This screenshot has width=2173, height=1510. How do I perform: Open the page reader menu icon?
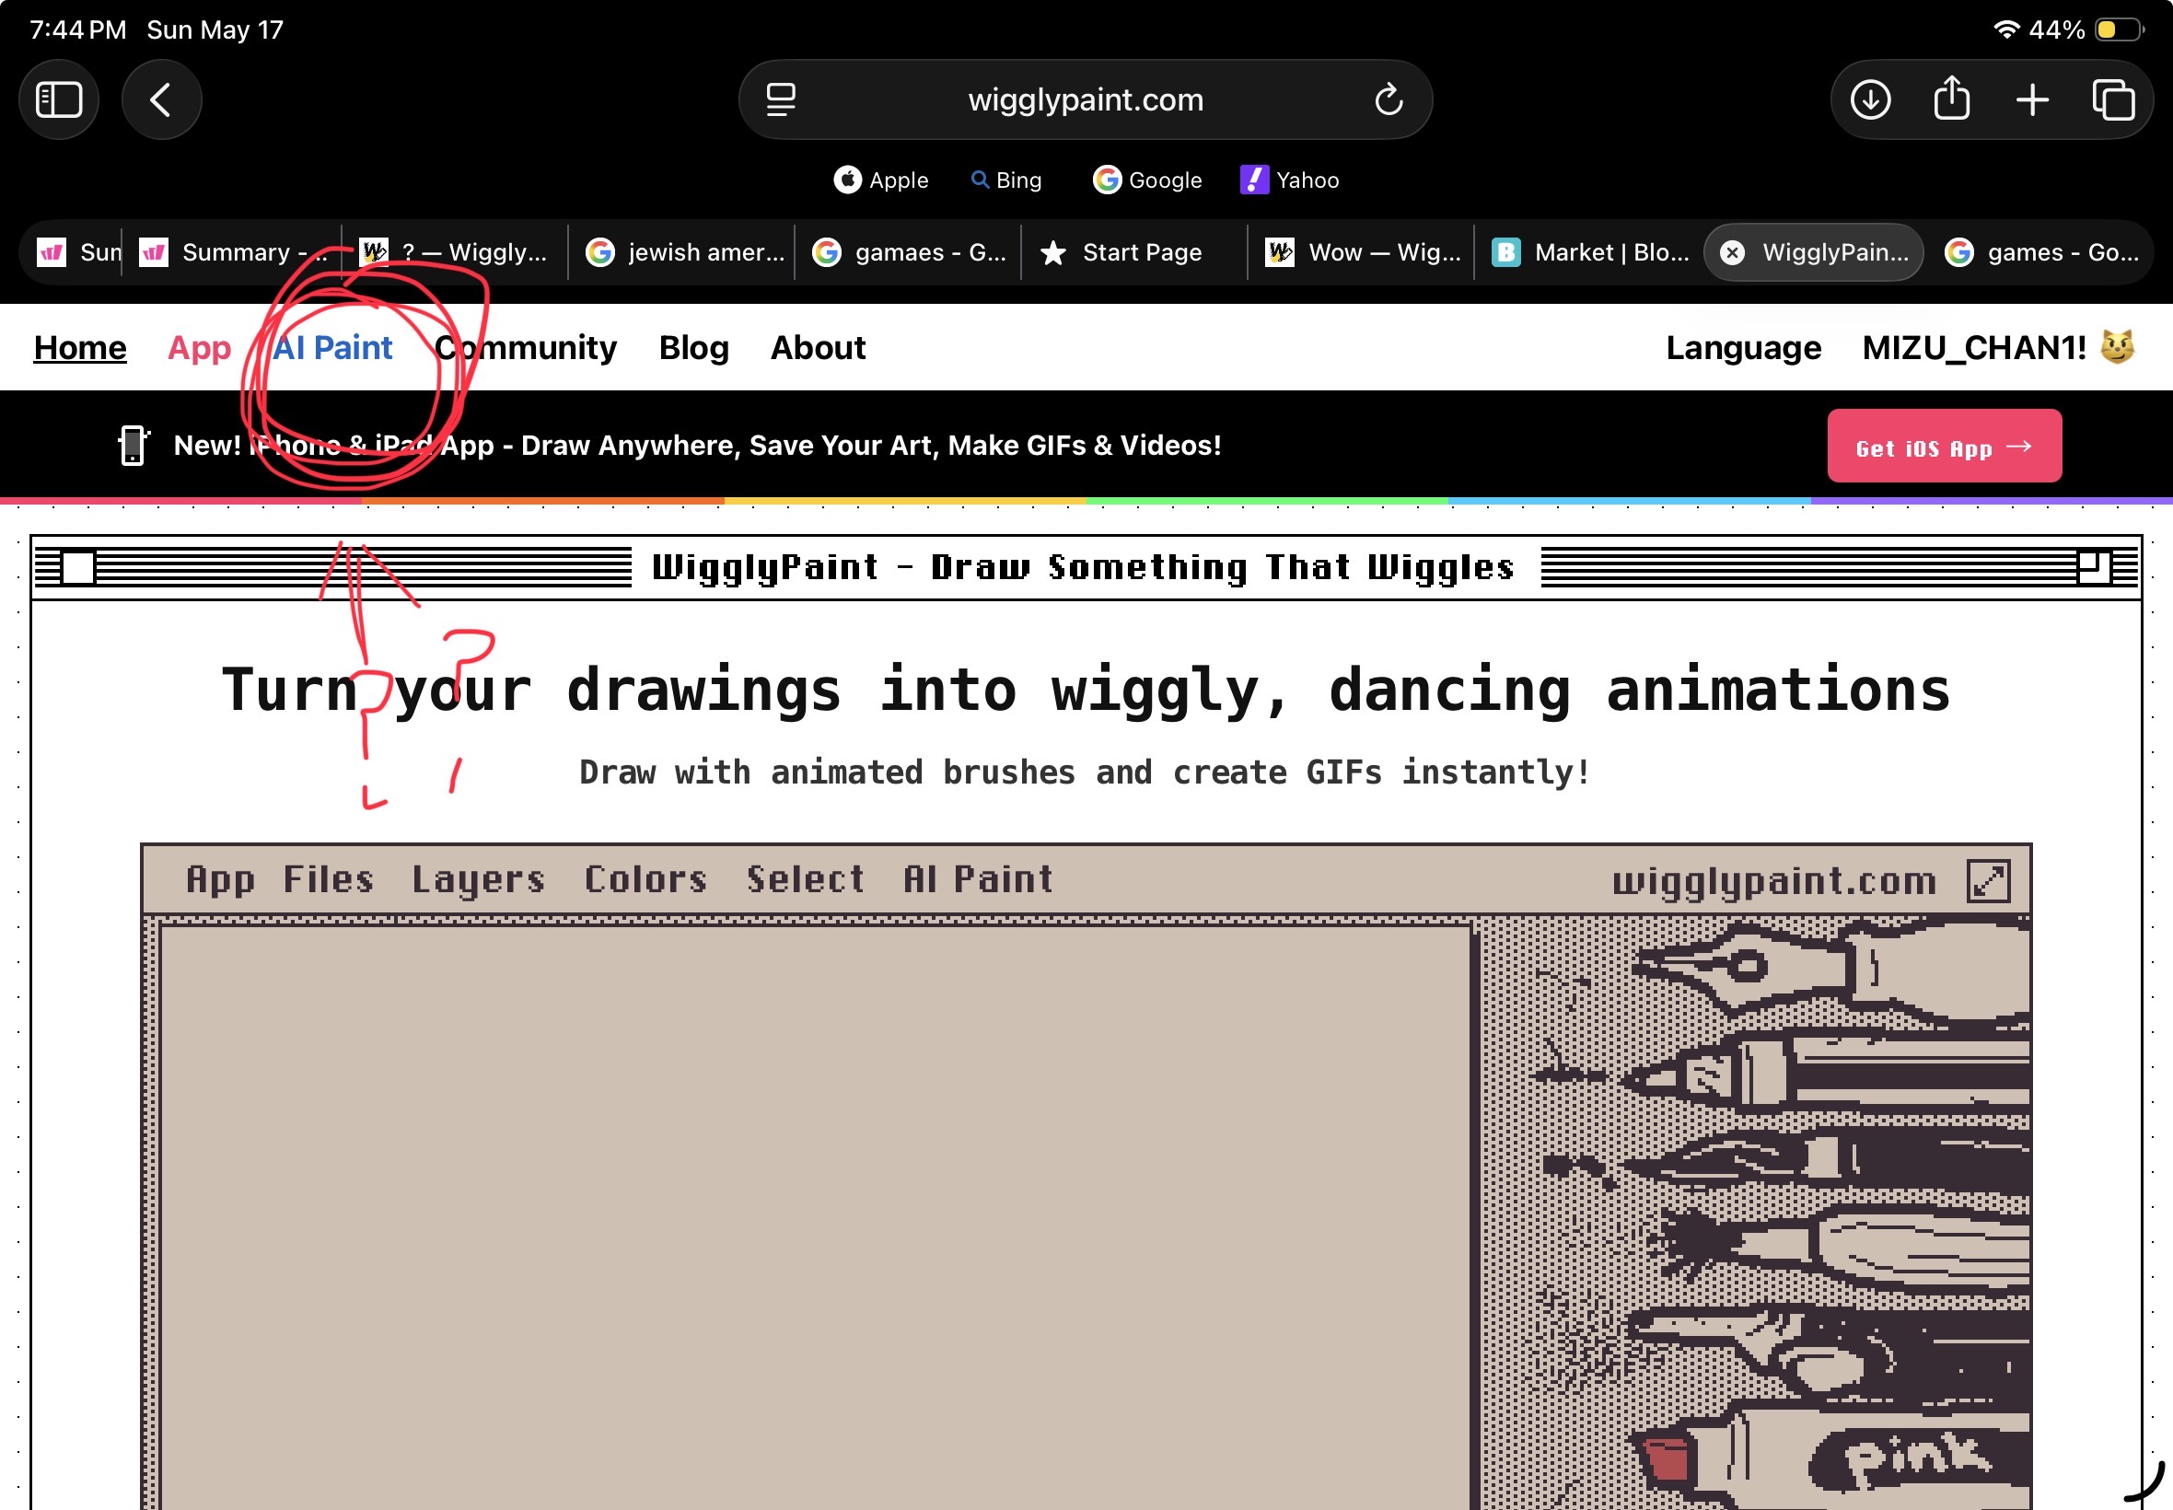(781, 99)
